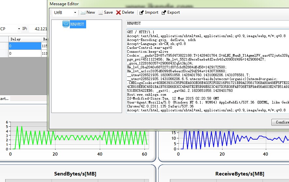The width and height of the screenshot is (289, 182).
Task: Click the Chrome/42.0.2311.135 Safari line
Action: coord(160,106)
